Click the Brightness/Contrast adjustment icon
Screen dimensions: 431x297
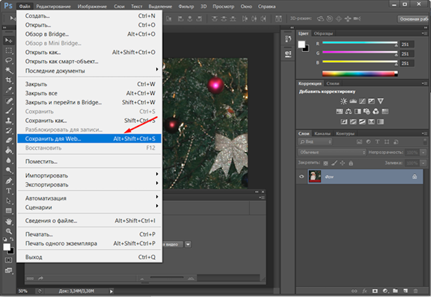344,101
